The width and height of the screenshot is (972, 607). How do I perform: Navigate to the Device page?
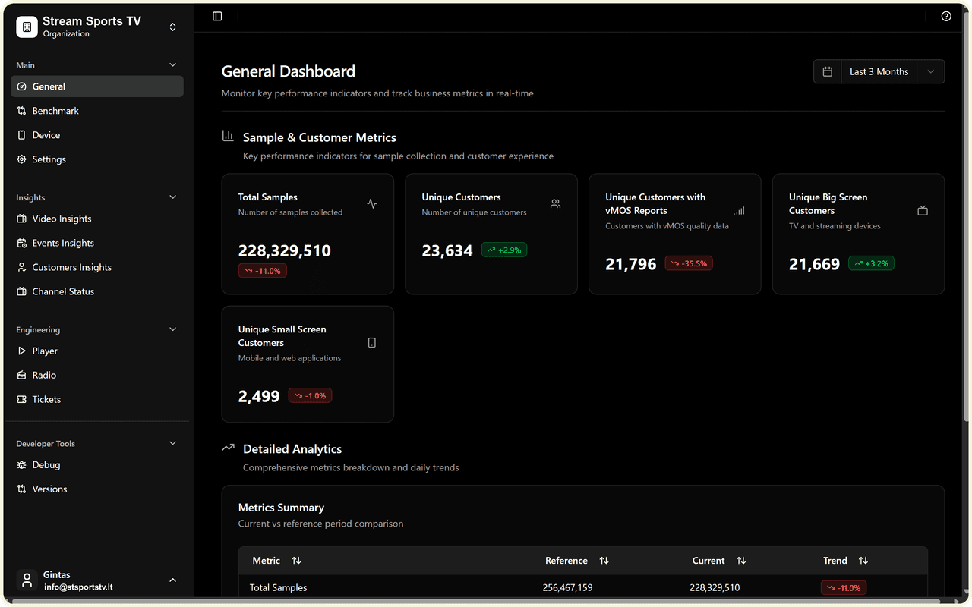click(x=97, y=135)
